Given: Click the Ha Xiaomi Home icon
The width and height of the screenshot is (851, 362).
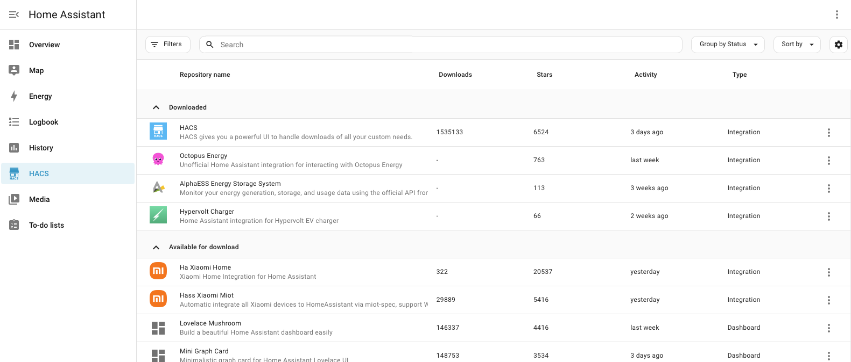Looking at the screenshot, I should 158,271.
